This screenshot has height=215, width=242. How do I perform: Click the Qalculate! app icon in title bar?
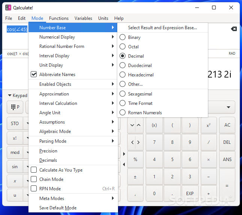(x=8, y=7)
